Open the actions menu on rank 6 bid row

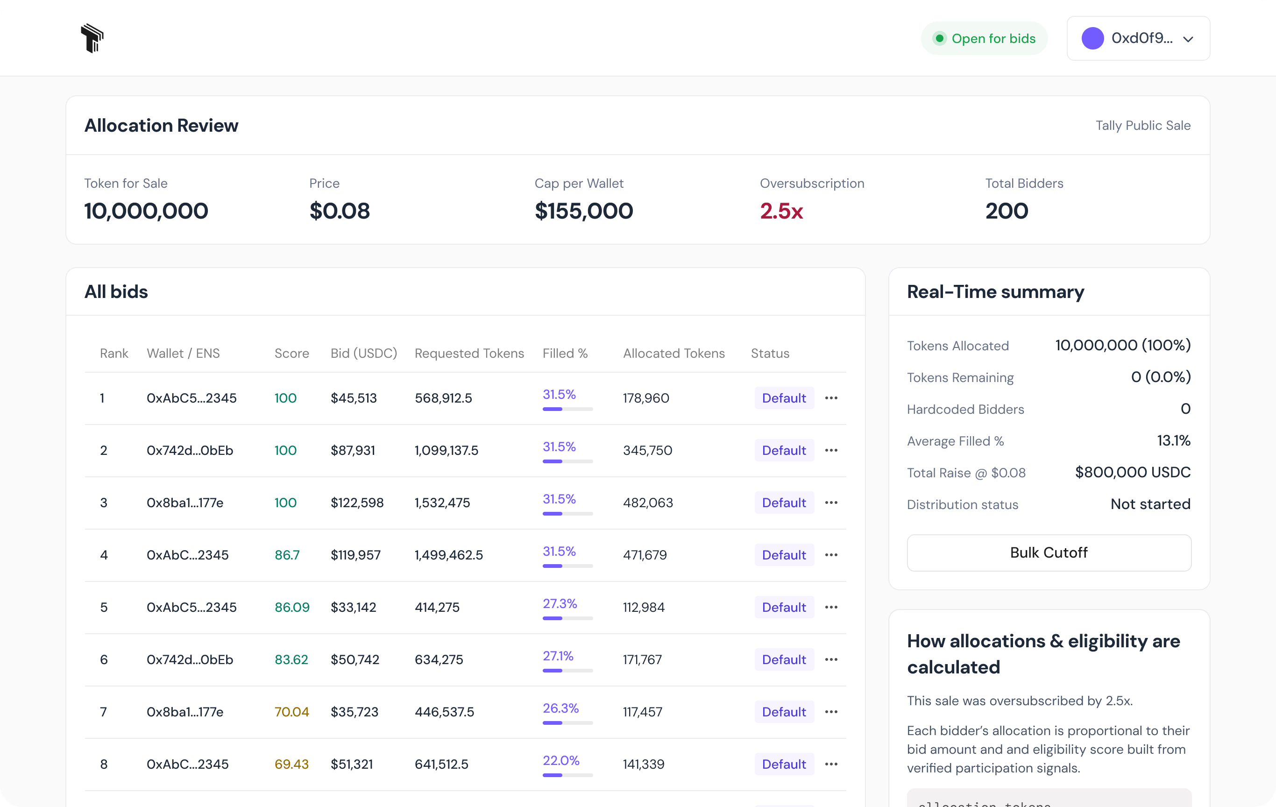831,660
